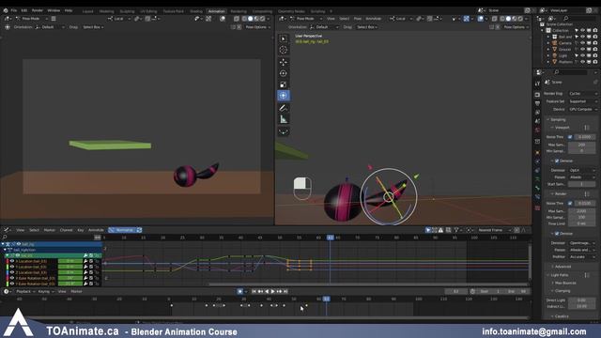
Task: Click the Max Samples value field in Viewport
Action: (x=581, y=145)
